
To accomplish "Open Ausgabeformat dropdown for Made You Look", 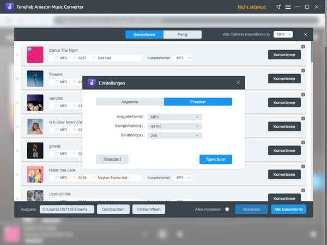I will (x=183, y=177).
